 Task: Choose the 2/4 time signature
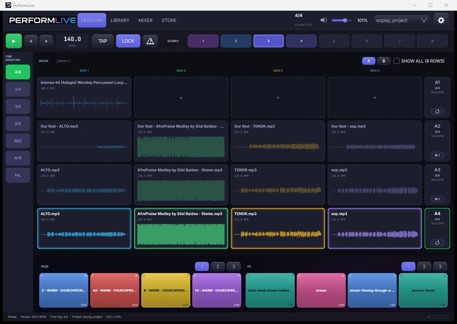pyautogui.click(x=18, y=89)
